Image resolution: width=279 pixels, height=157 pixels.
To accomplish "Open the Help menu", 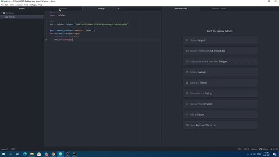I will [x=40, y=5].
